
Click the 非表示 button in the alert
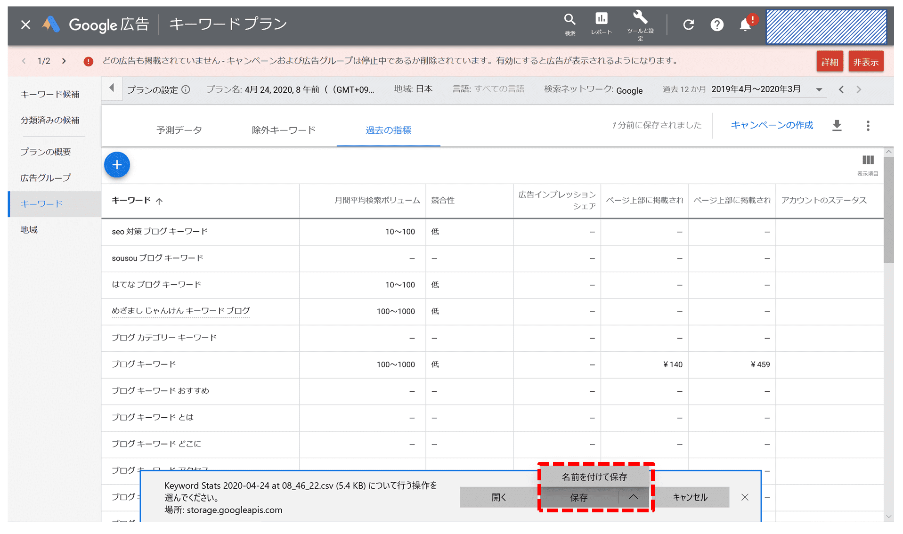click(x=866, y=62)
